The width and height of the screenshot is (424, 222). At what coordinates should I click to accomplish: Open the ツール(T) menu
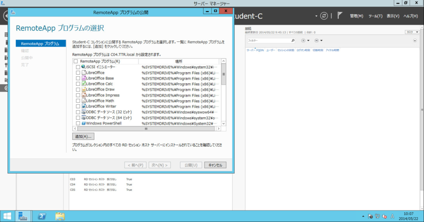point(375,16)
